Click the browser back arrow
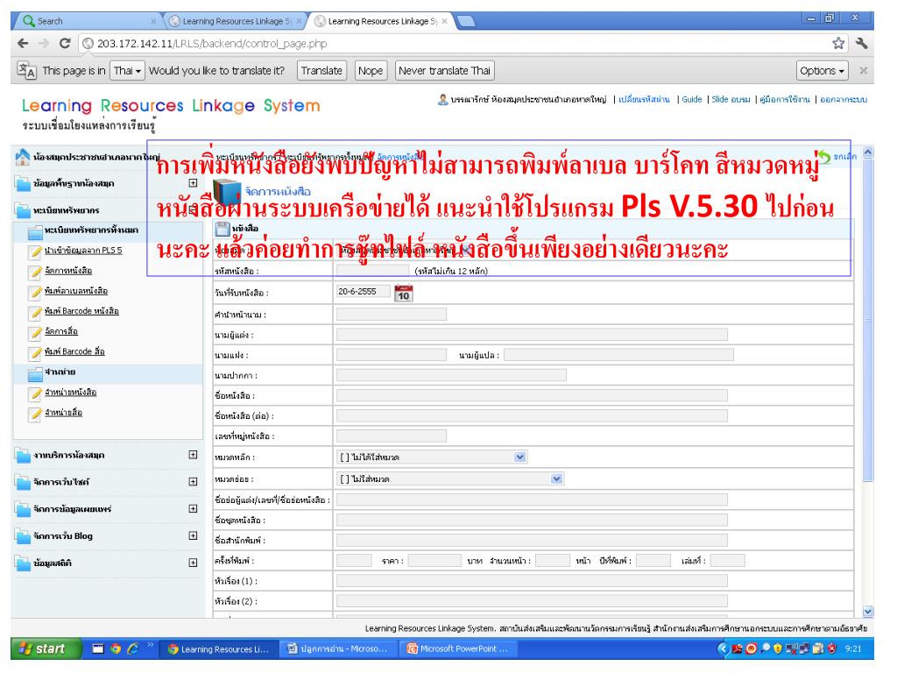The image size is (897, 673). point(23,44)
